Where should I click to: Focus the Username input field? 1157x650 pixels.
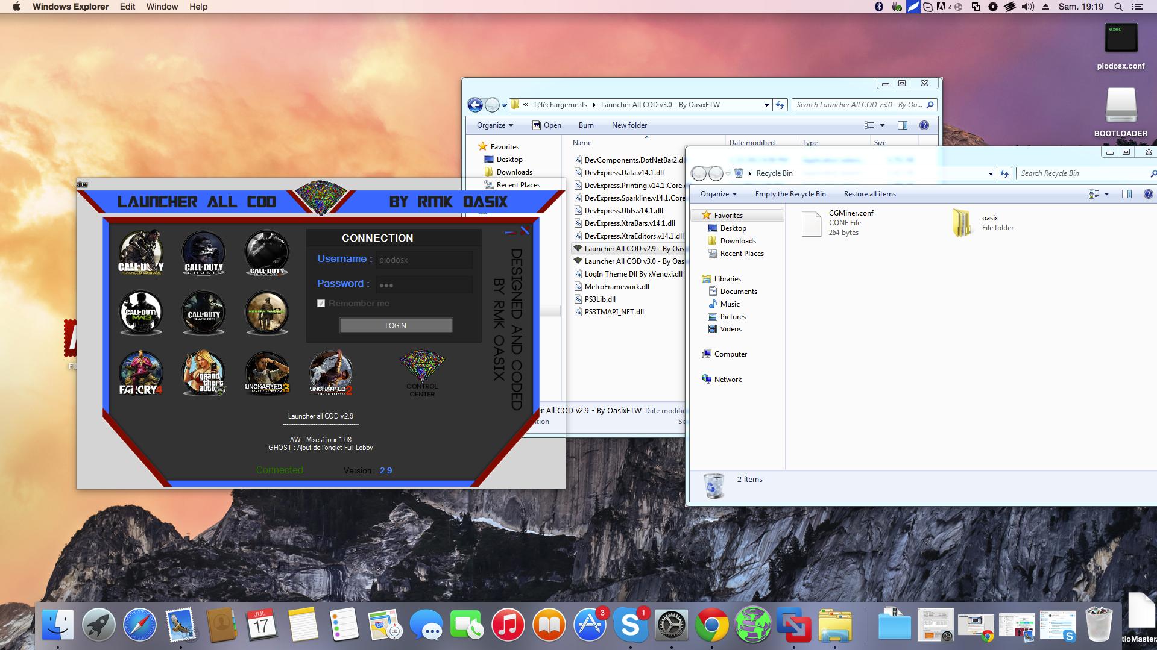pyautogui.click(x=424, y=260)
